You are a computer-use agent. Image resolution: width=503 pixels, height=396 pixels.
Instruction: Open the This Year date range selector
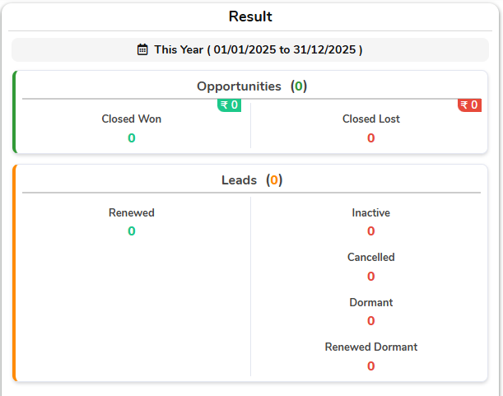point(250,49)
